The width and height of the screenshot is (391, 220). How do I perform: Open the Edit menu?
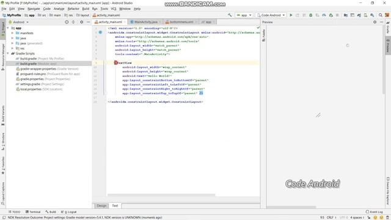(x=12, y=9)
